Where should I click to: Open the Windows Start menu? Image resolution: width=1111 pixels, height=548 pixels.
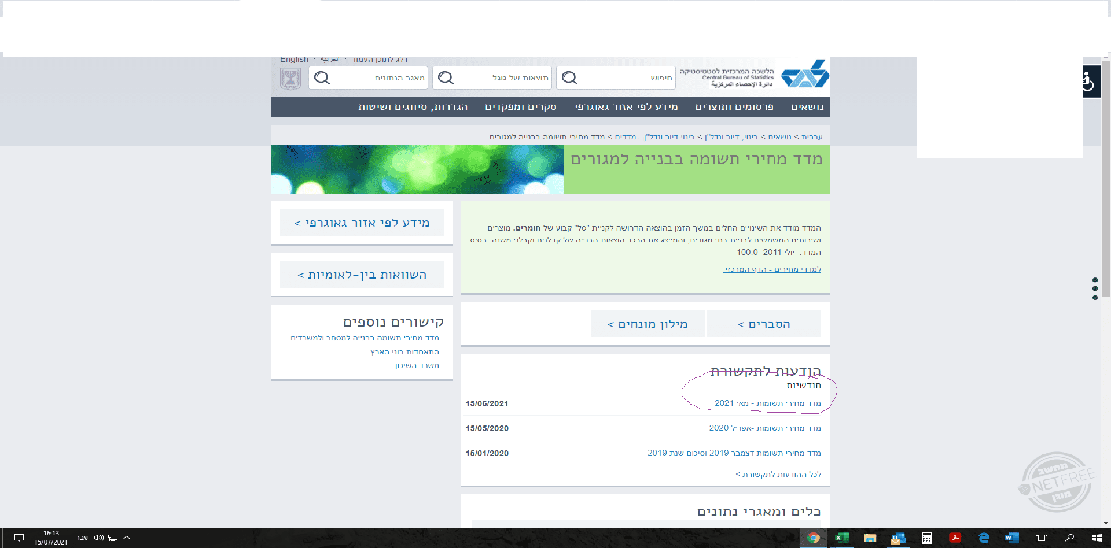click(1097, 538)
